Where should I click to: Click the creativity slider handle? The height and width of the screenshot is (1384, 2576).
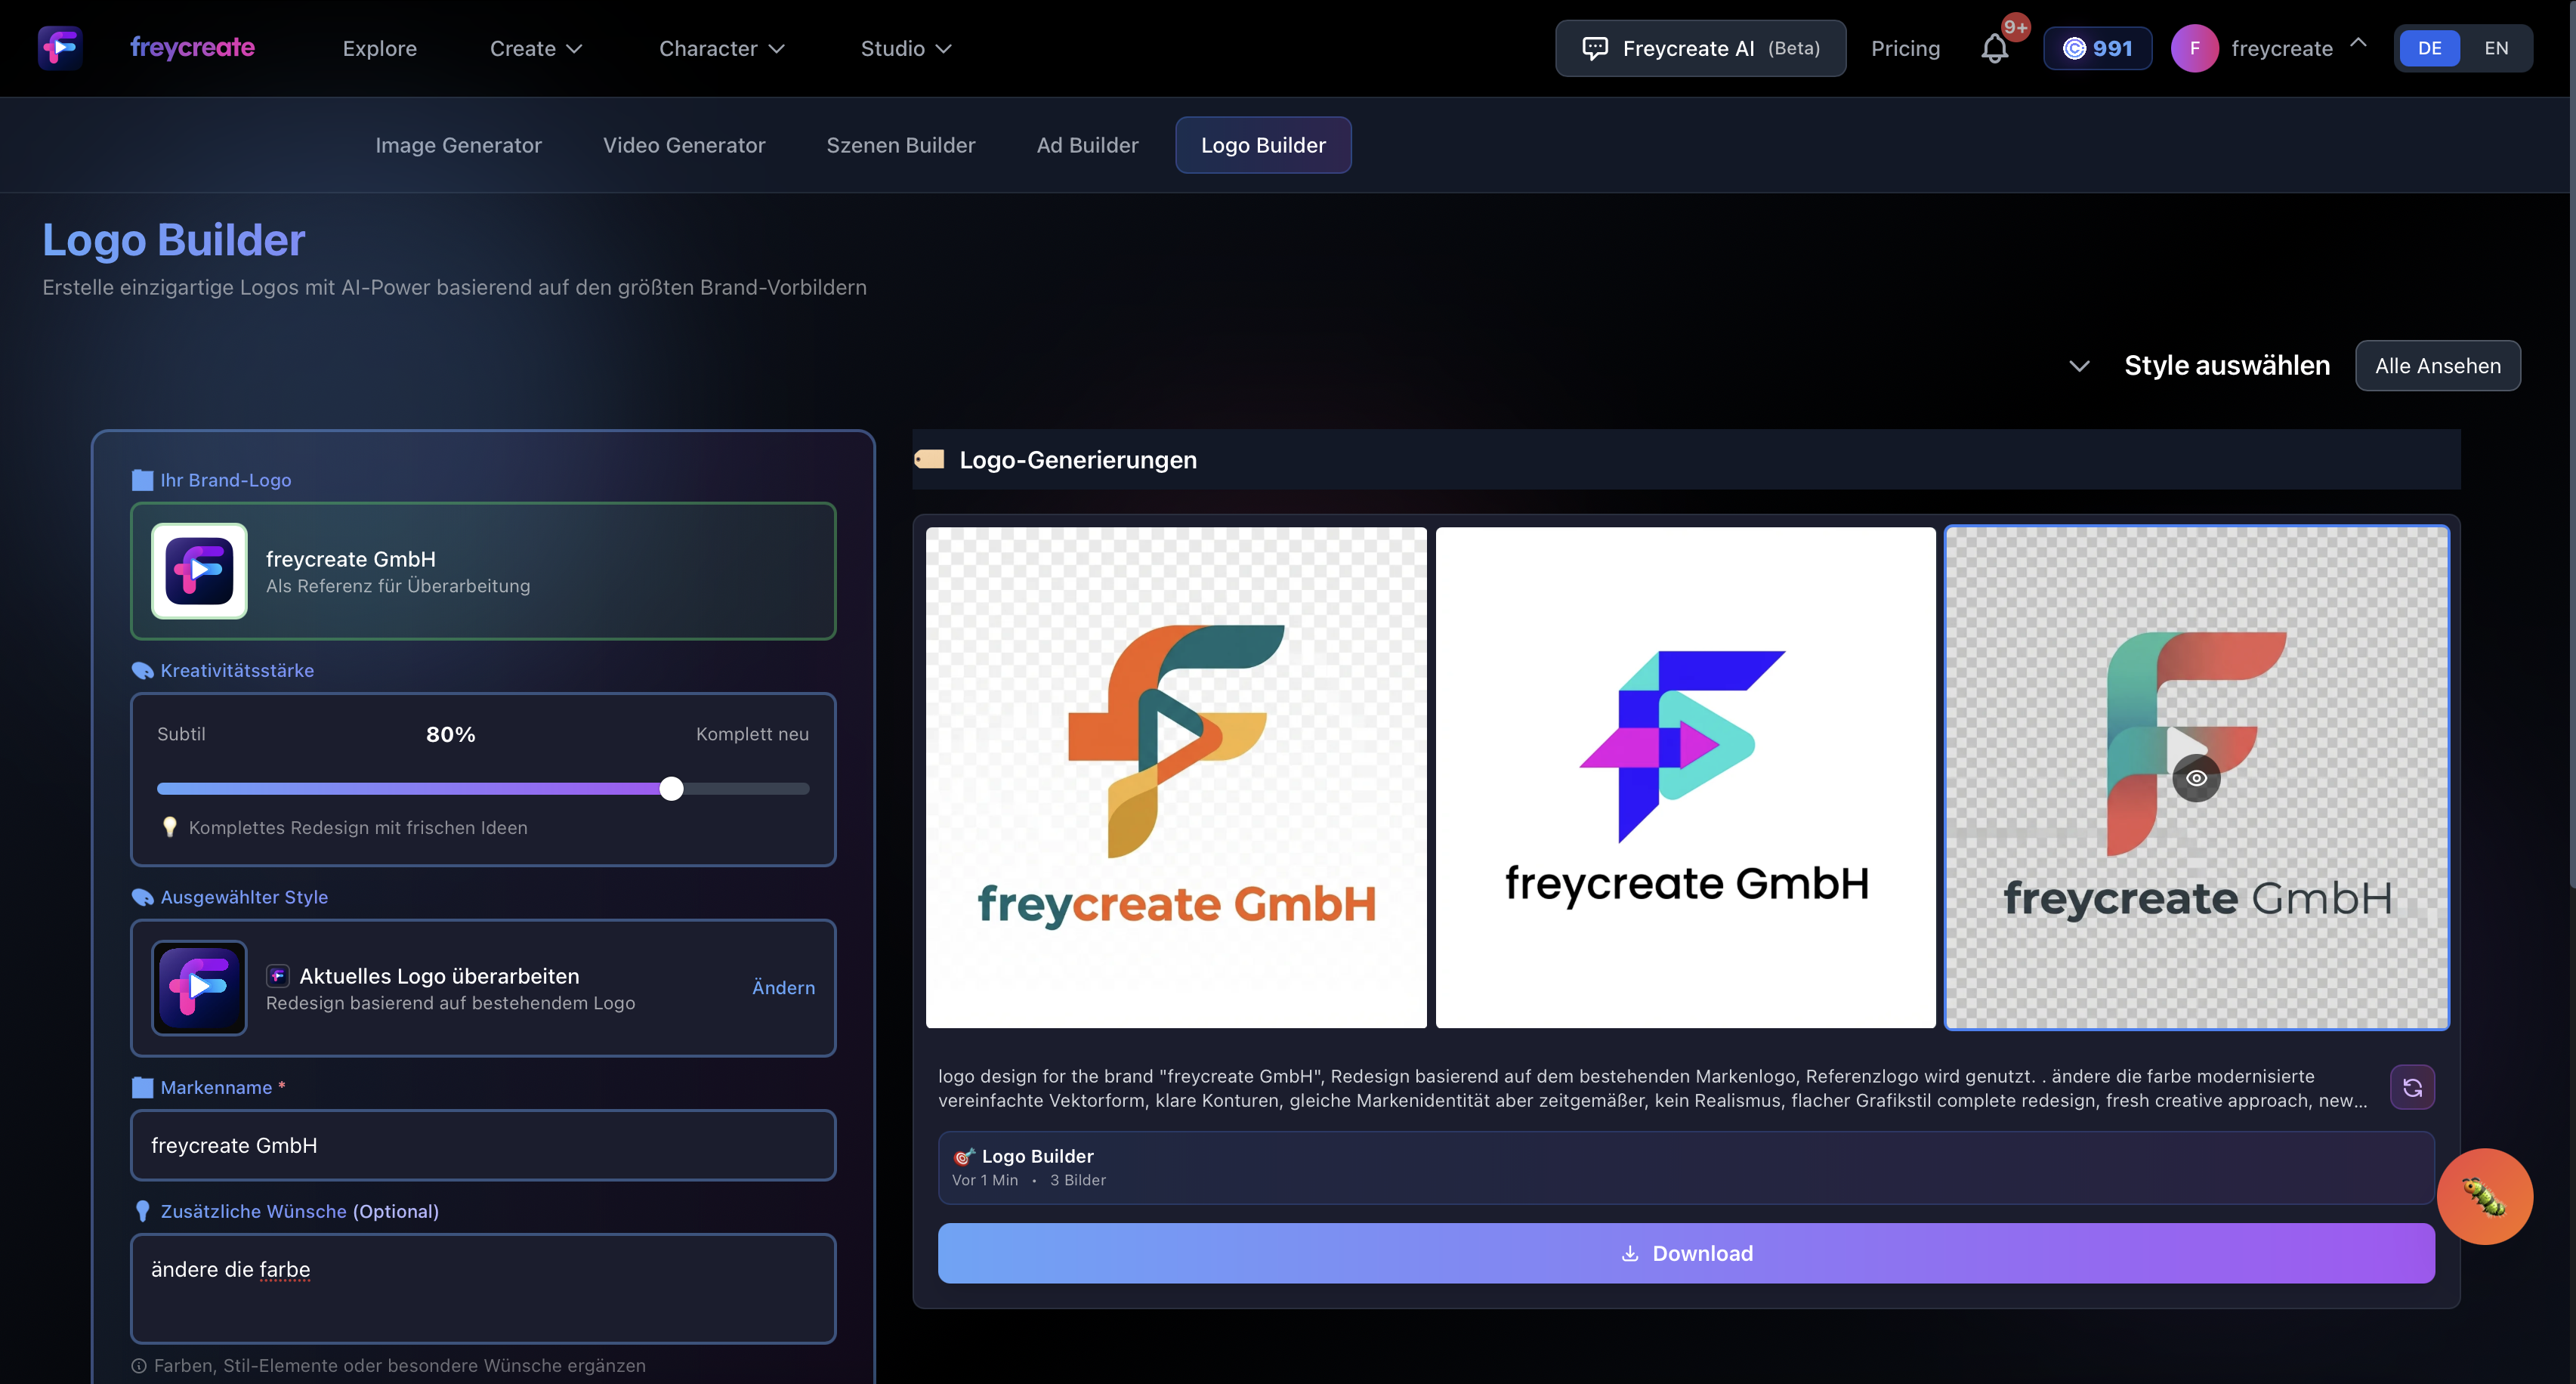tap(671, 789)
